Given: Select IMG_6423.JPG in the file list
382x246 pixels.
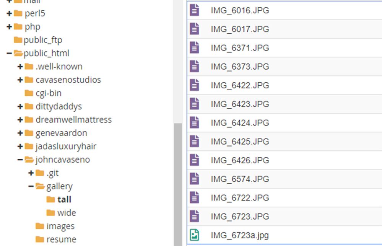Looking at the screenshot, I should coord(237,104).
